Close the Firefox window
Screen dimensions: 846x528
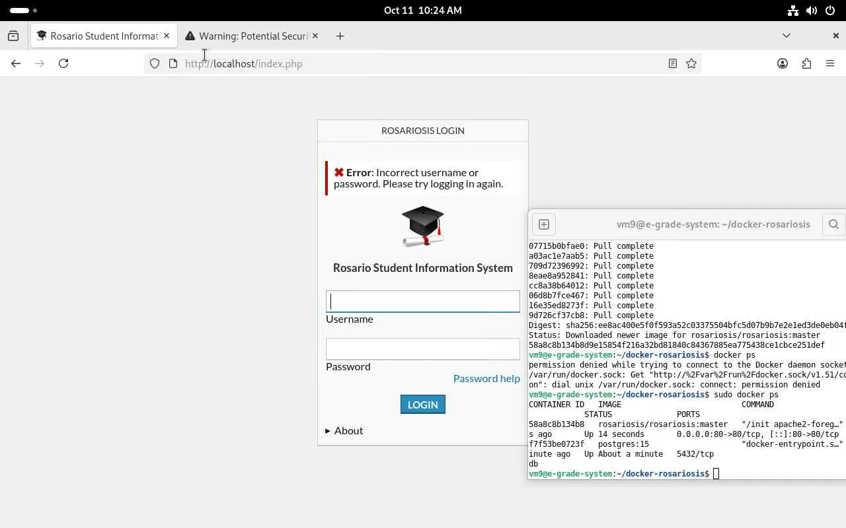(835, 36)
